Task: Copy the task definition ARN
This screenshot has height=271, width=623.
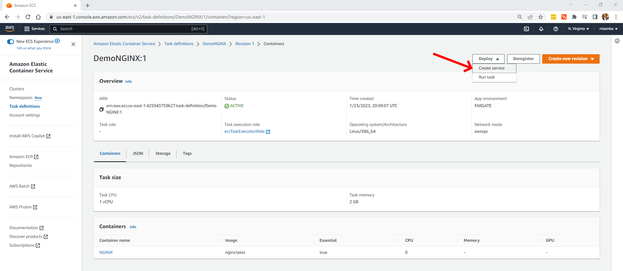Action: pyautogui.click(x=102, y=109)
